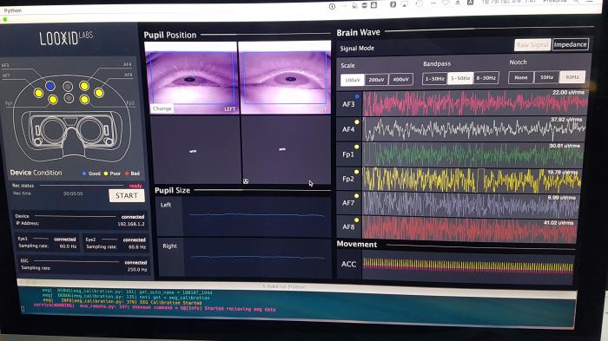Set notch filter to None
Image resolution: width=608 pixels, height=341 pixels.
(x=521, y=77)
